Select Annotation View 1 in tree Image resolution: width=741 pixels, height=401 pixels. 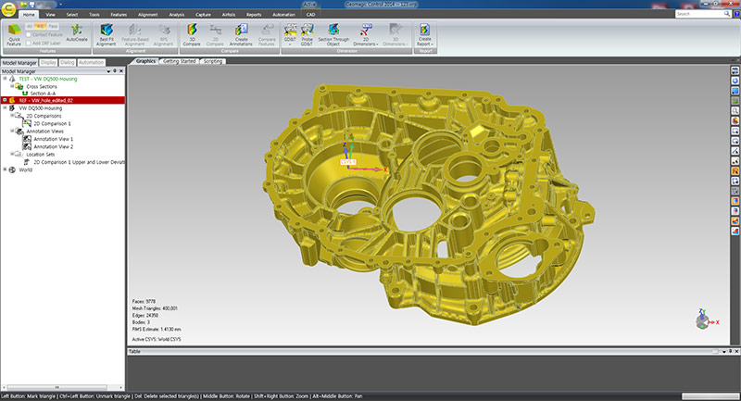pos(53,139)
